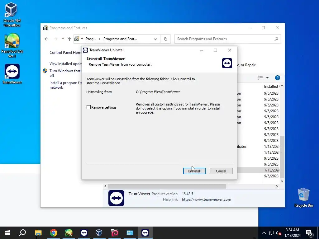Minimize the TeamViewer Uninstall dialog

[201, 50]
